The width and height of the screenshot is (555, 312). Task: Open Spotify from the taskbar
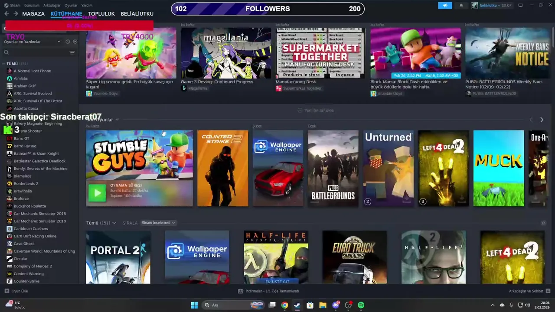coord(361,305)
